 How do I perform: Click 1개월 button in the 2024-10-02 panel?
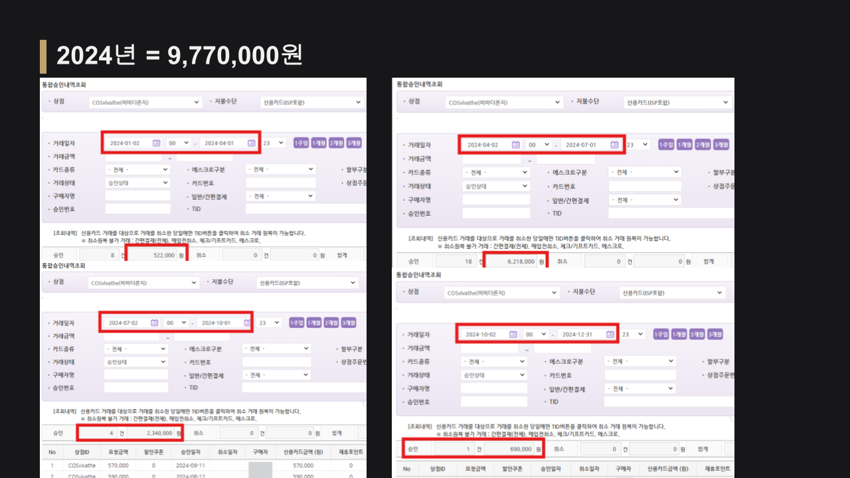(679, 335)
